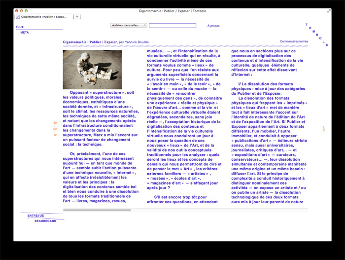
Task: Open a new tab with plus button
Action: coord(77,17)
